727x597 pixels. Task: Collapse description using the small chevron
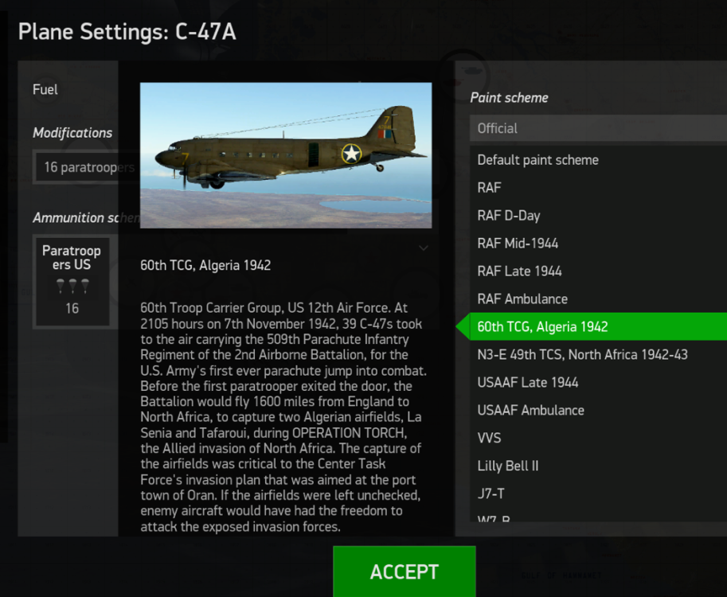[x=424, y=248]
